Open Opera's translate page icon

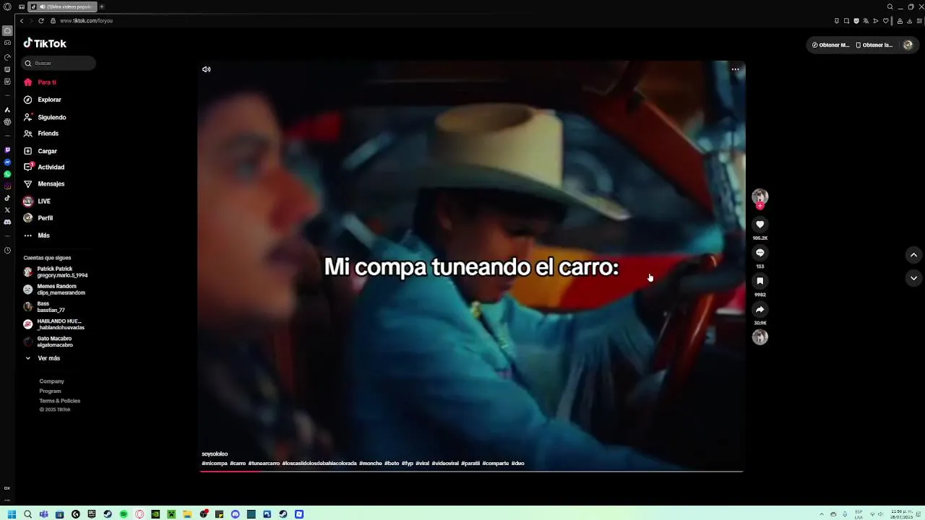[866, 21]
